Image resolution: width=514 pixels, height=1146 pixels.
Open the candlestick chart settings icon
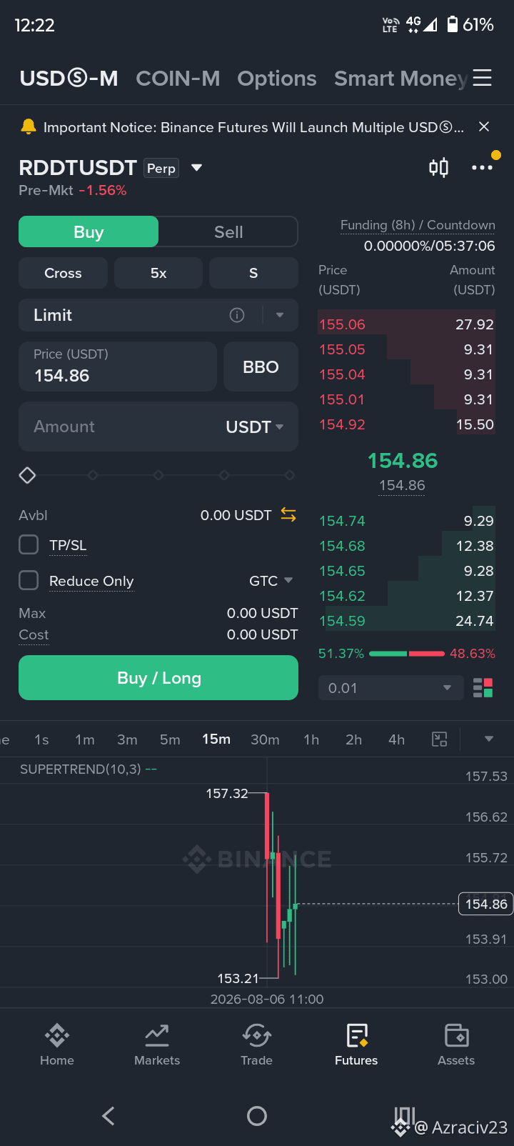point(438,168)
